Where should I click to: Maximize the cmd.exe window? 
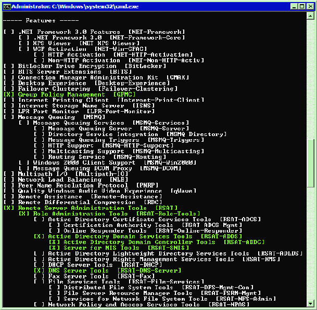301,6
